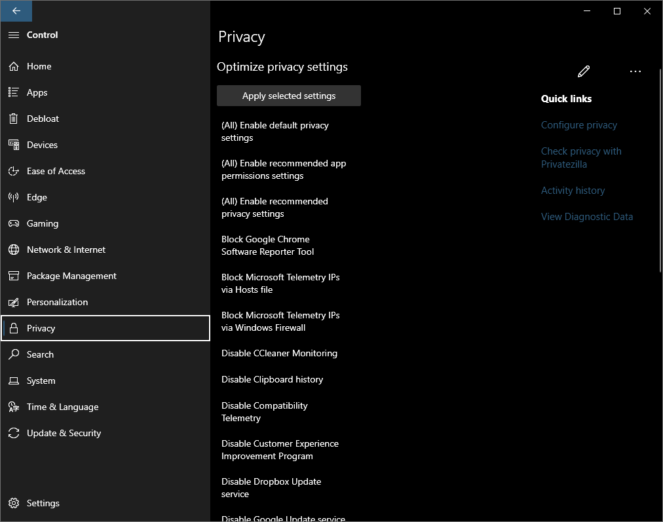Click the Personalization icon

click(x=14, y=302)
